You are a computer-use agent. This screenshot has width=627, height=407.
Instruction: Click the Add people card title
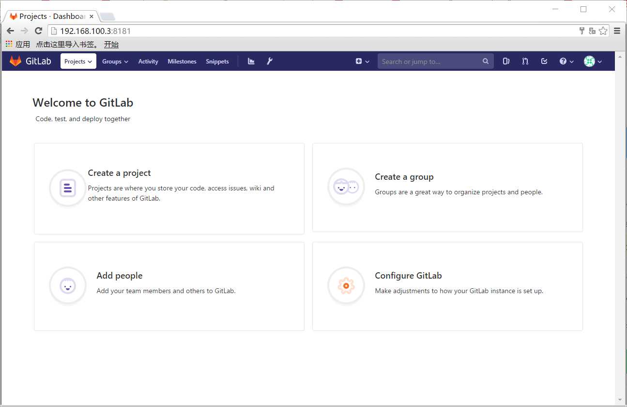120,276
